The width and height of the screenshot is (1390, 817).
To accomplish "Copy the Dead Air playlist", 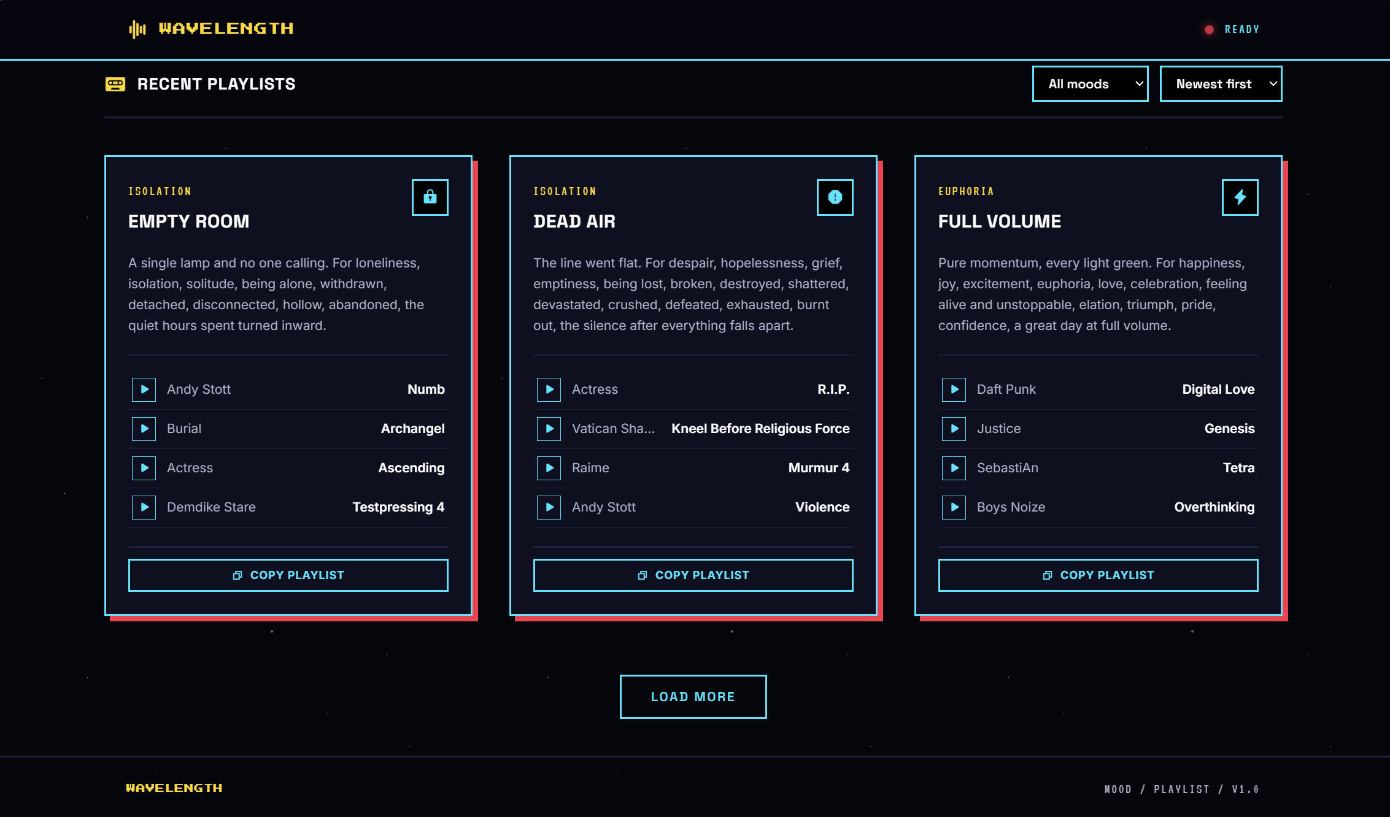I will pos(693,575).
